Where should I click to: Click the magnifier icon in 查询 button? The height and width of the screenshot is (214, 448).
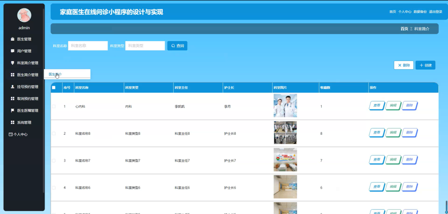point(173,46)
